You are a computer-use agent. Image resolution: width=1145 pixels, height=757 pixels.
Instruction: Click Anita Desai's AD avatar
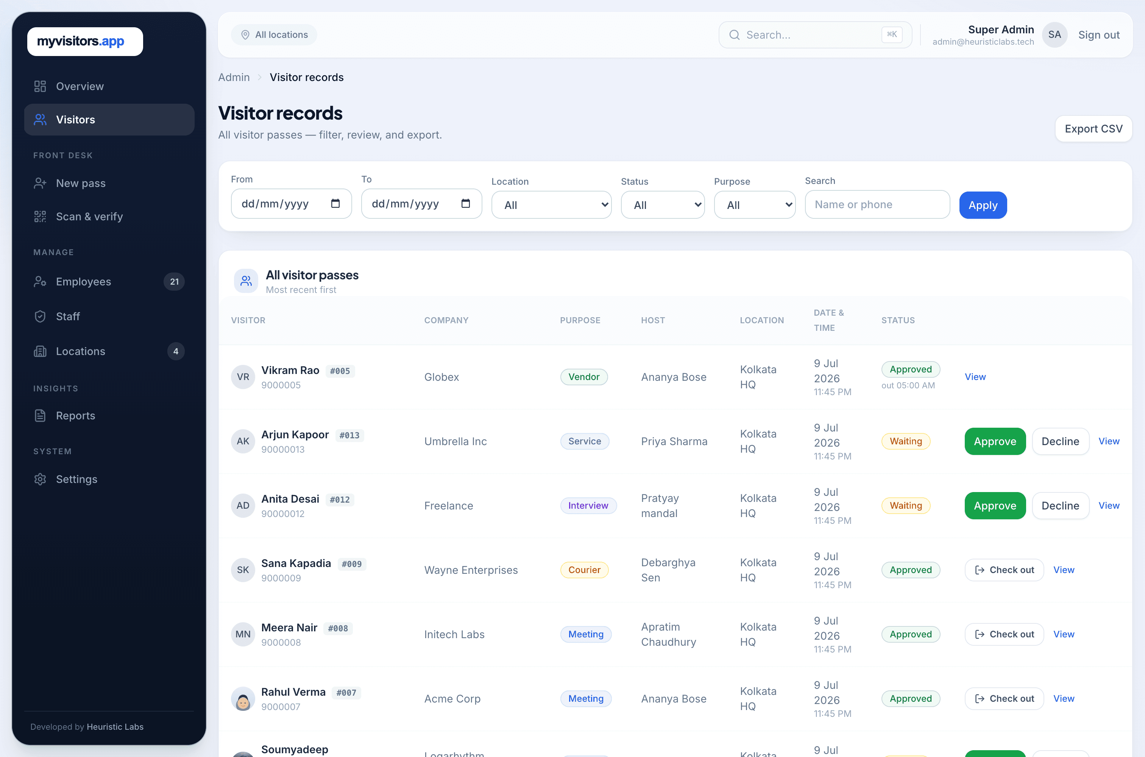coord(243,505)
